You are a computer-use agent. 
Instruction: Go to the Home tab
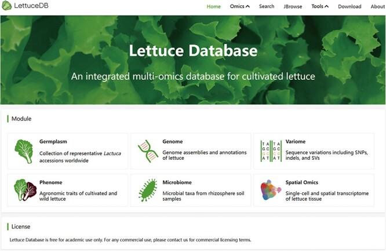[x=214, y=6]
